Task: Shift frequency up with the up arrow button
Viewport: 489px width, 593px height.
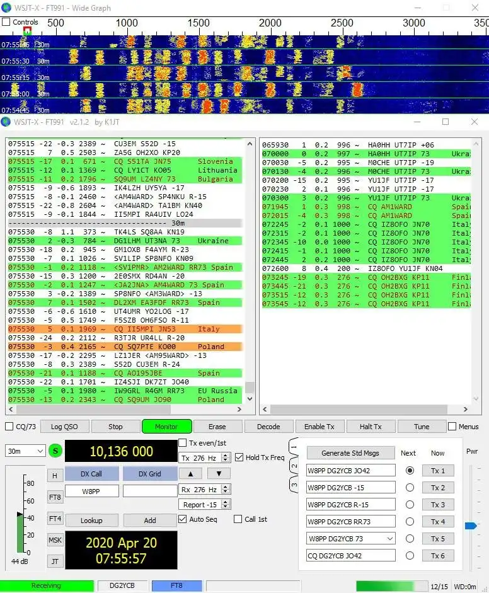Action: [190, 473]
